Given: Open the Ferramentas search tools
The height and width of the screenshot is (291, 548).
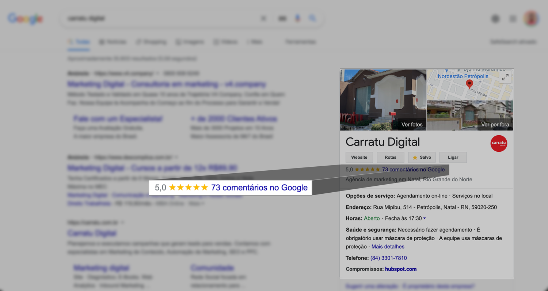Looking at the screenshot, I should coord(301,42).
